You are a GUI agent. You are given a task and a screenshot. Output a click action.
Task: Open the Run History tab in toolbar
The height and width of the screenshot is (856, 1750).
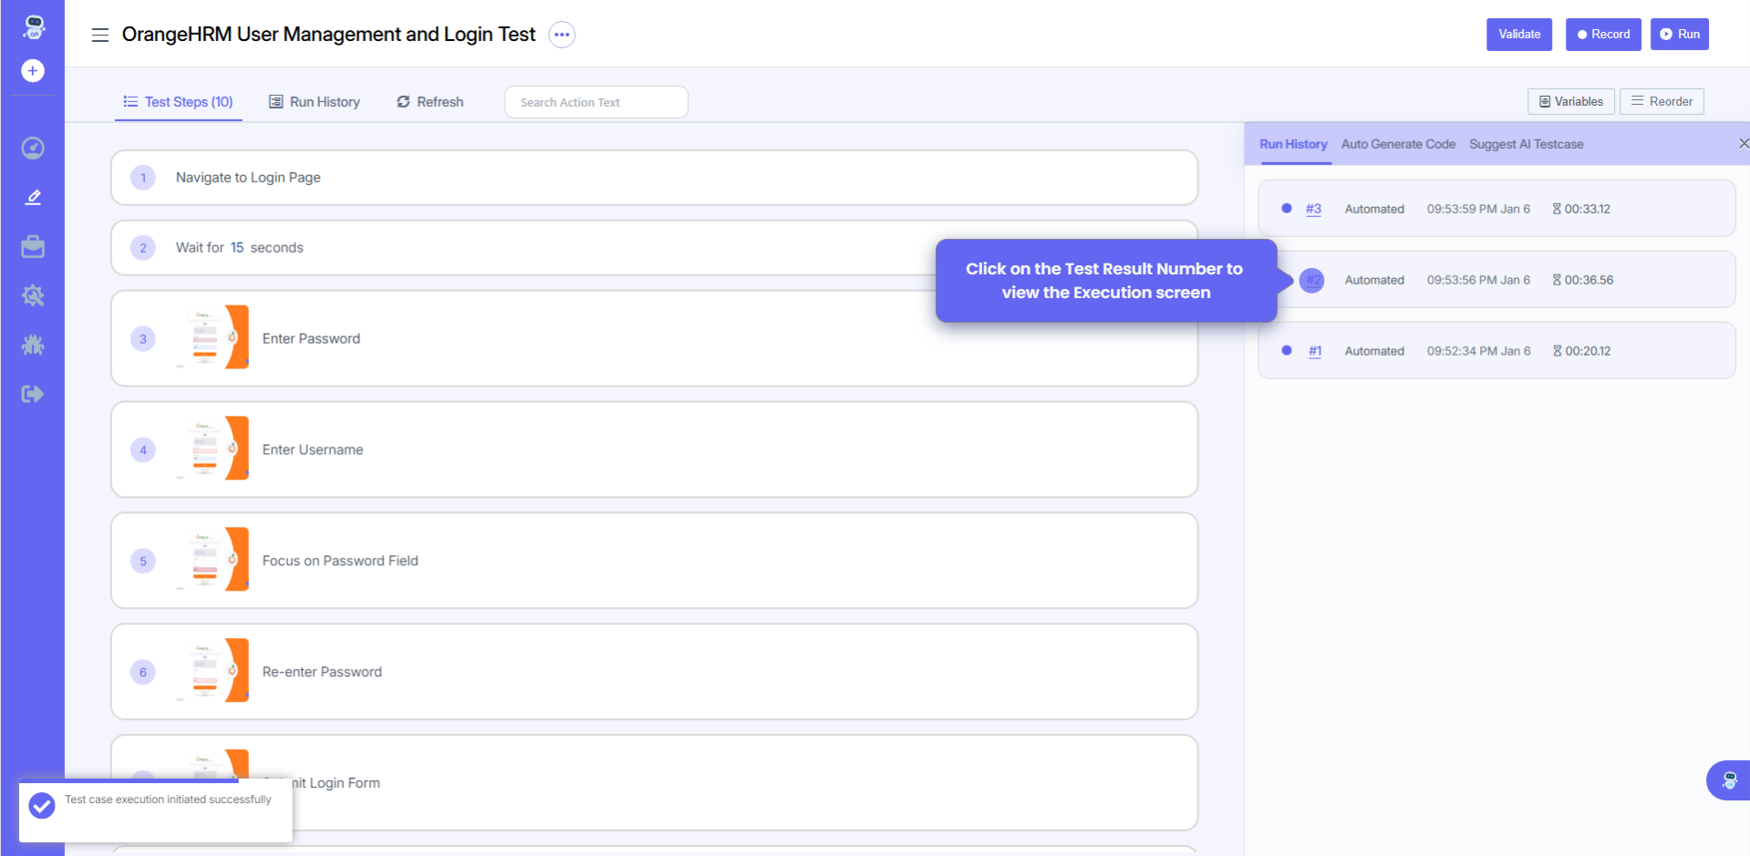315,102
